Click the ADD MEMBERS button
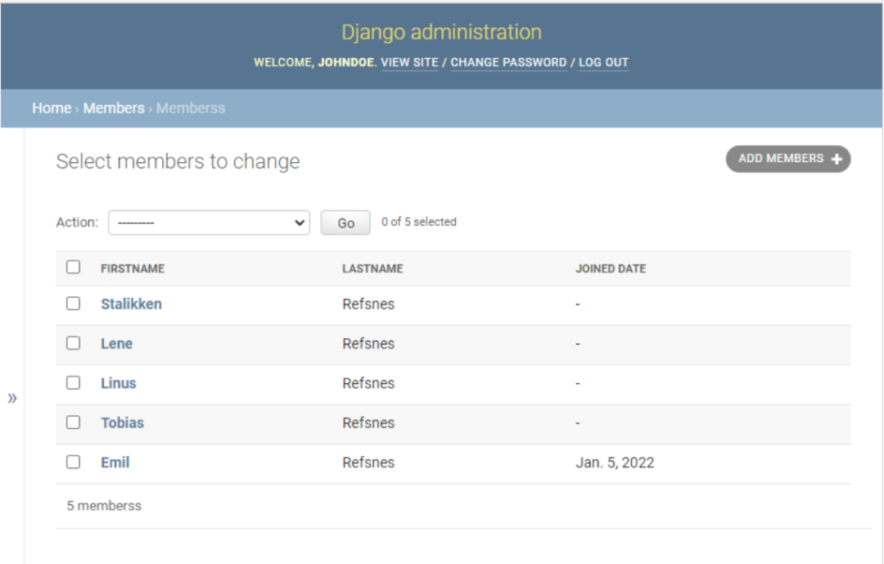The height and width of the screenshot is (564, 884). (x=788, y=159)
